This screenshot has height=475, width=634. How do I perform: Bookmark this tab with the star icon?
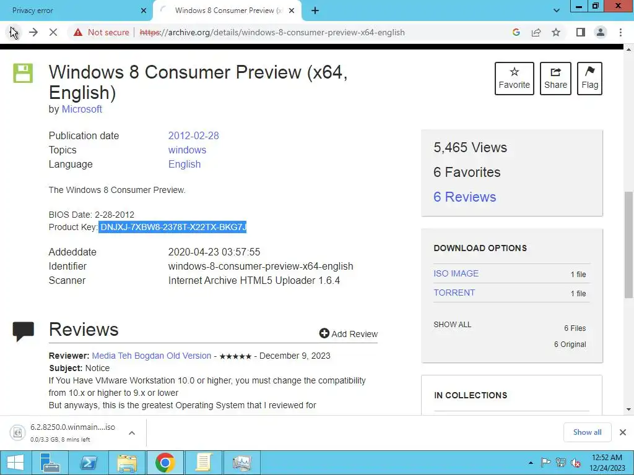556,32
